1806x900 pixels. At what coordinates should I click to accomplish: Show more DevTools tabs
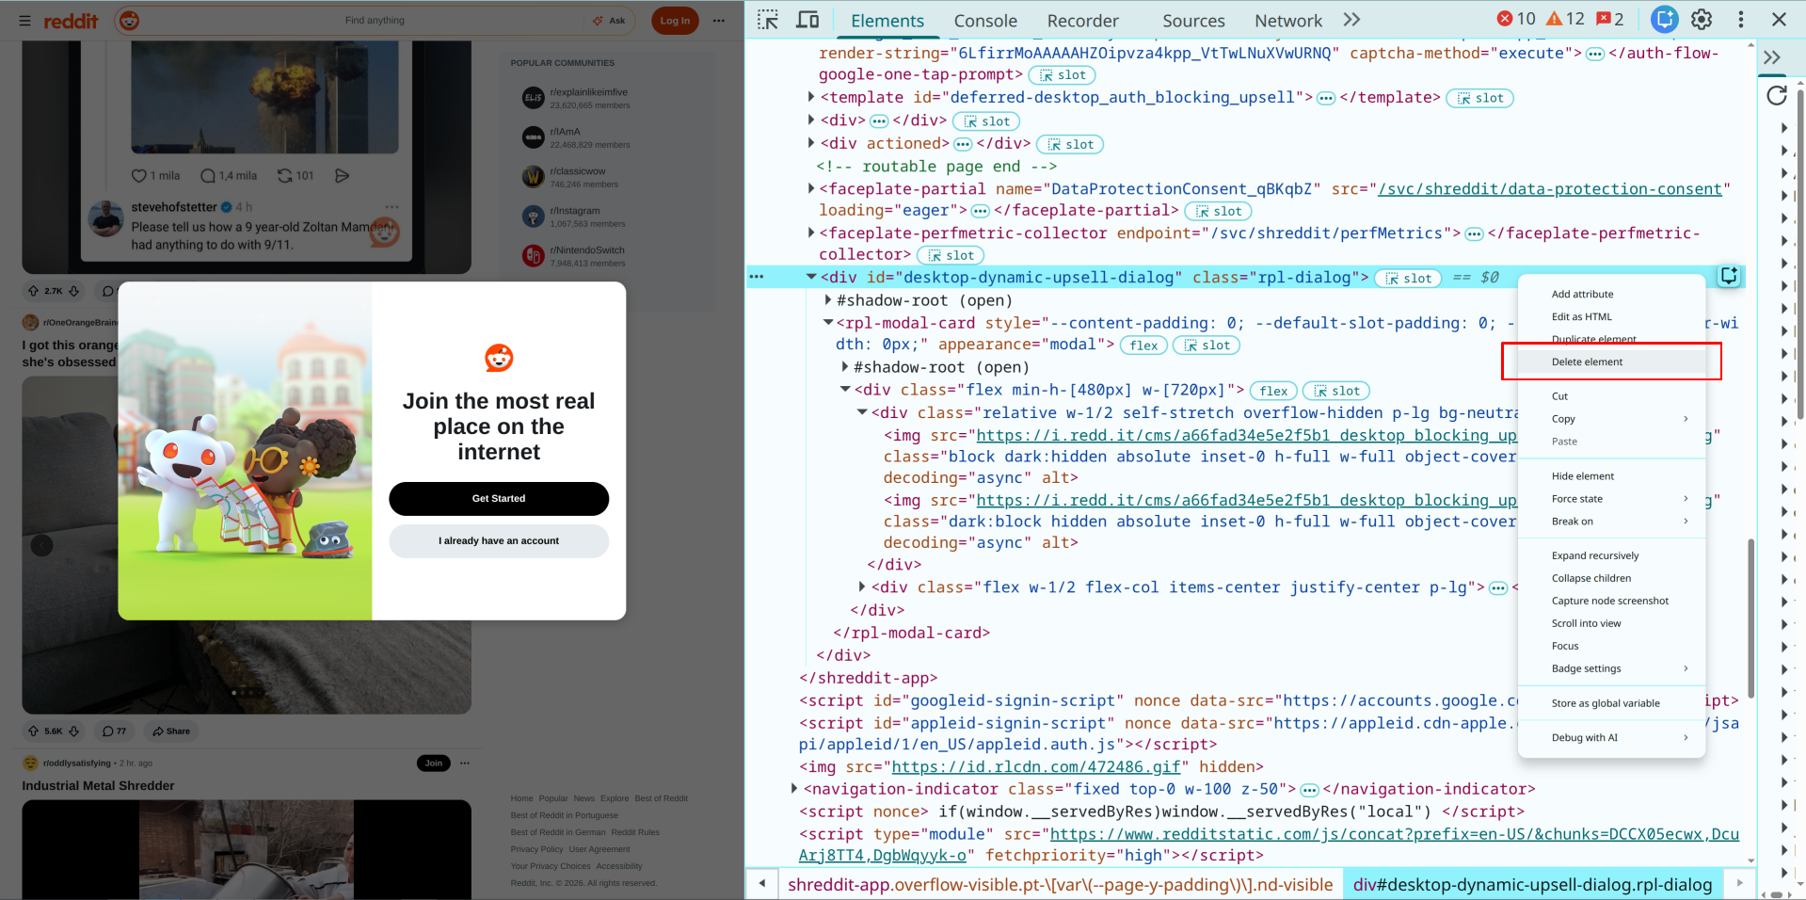pos(1352,20)
